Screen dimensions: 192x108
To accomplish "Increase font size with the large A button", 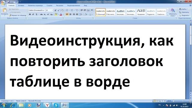I will pyautogui.click(x=55, y=10).
